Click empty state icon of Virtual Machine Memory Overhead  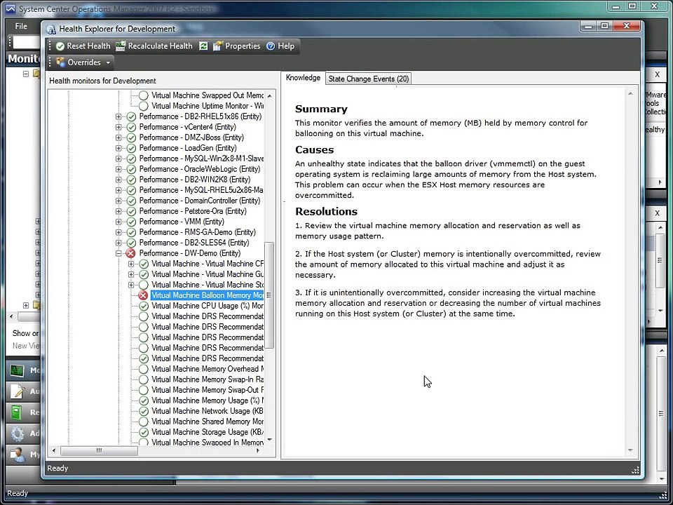(143, 369)
